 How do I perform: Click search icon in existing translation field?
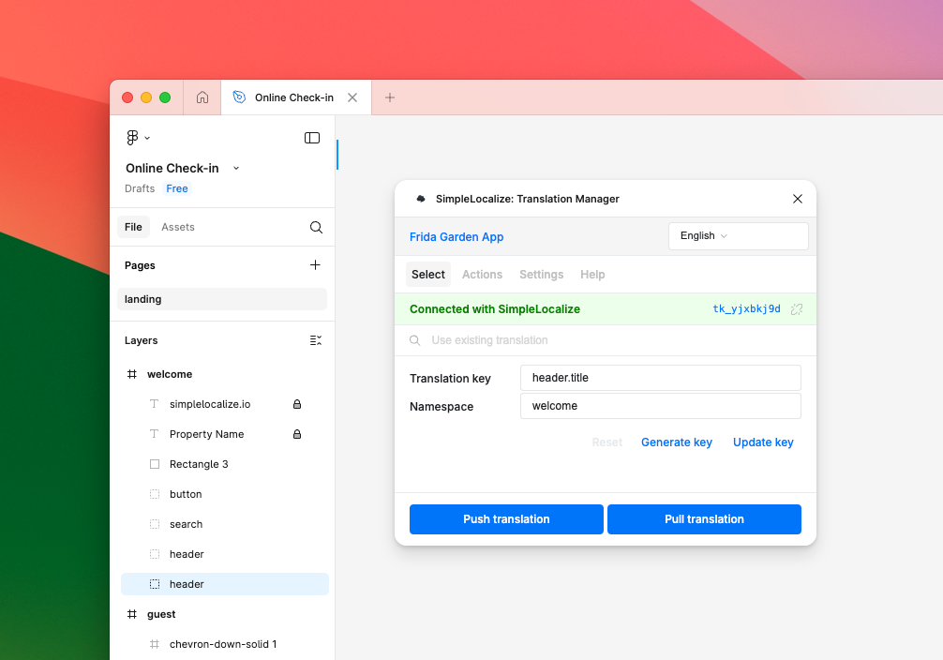click(415, 340)
